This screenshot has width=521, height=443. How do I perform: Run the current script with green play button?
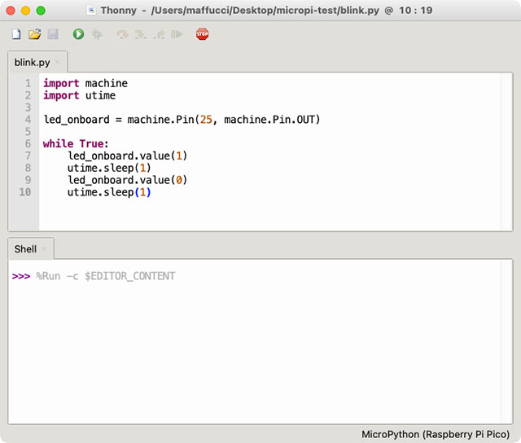click(x=78, y=34)
